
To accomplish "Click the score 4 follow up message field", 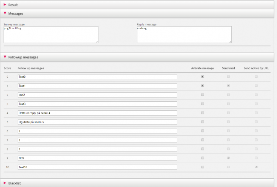I will click(x=97, y=113).
